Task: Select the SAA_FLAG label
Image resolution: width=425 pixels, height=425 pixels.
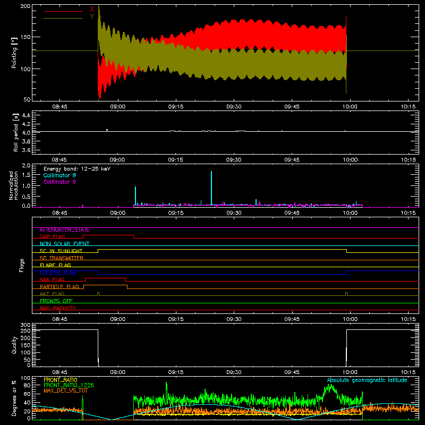Action: [52, 279]
